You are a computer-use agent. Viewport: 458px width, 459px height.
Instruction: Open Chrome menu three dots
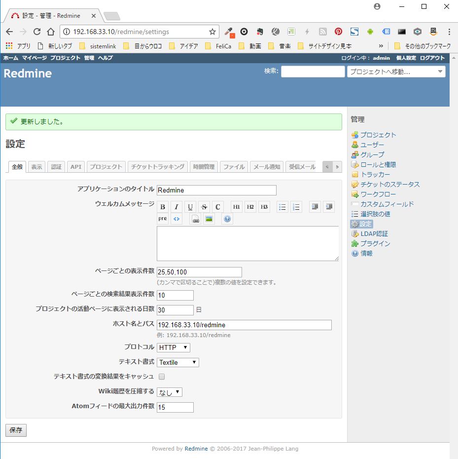coord(449,31)
